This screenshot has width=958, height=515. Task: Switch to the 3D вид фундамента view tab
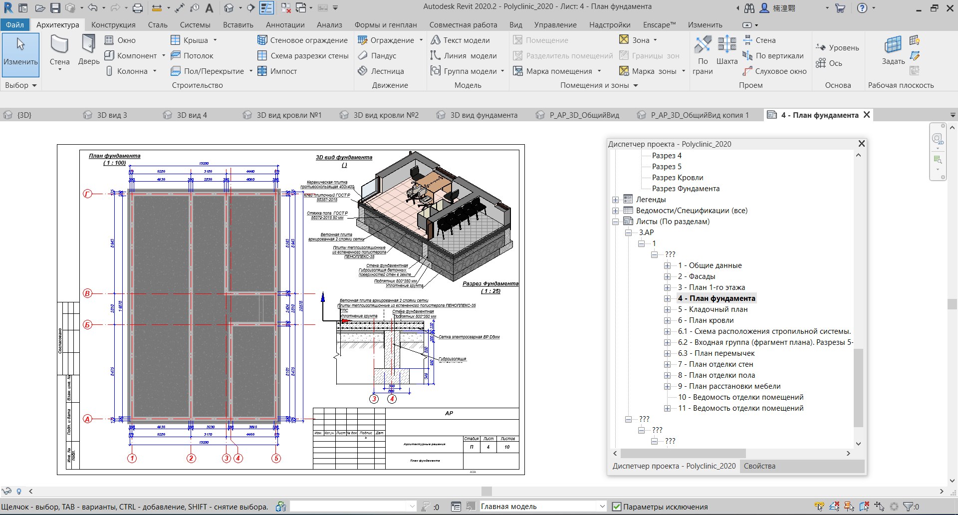pos(483,115)
